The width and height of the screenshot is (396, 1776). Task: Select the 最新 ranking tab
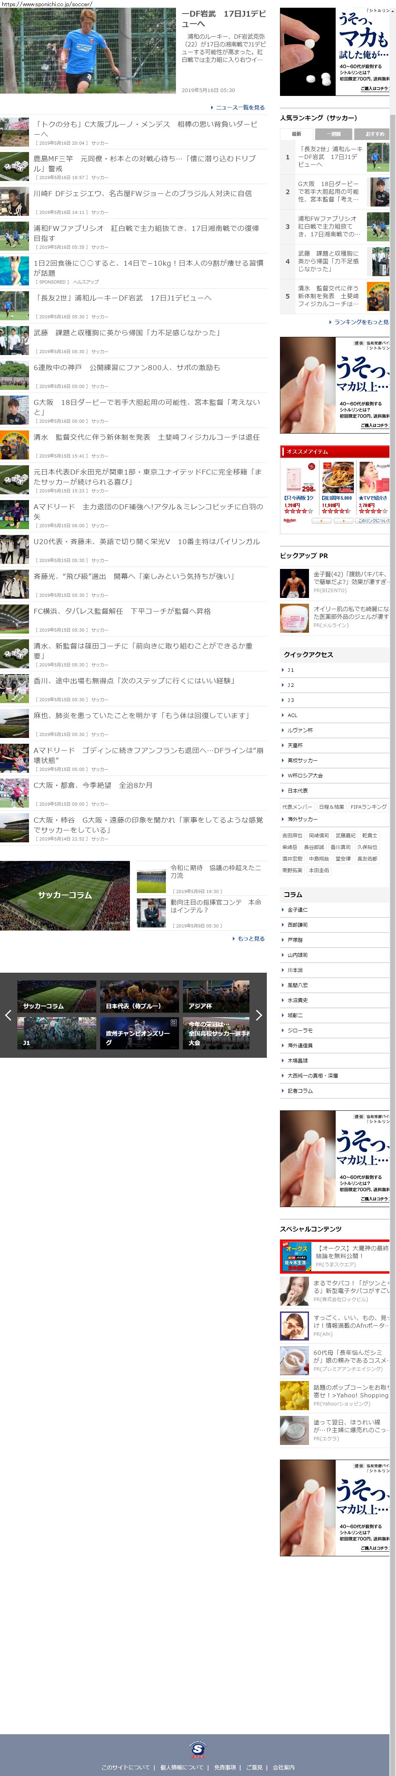(x=297, y=134)
